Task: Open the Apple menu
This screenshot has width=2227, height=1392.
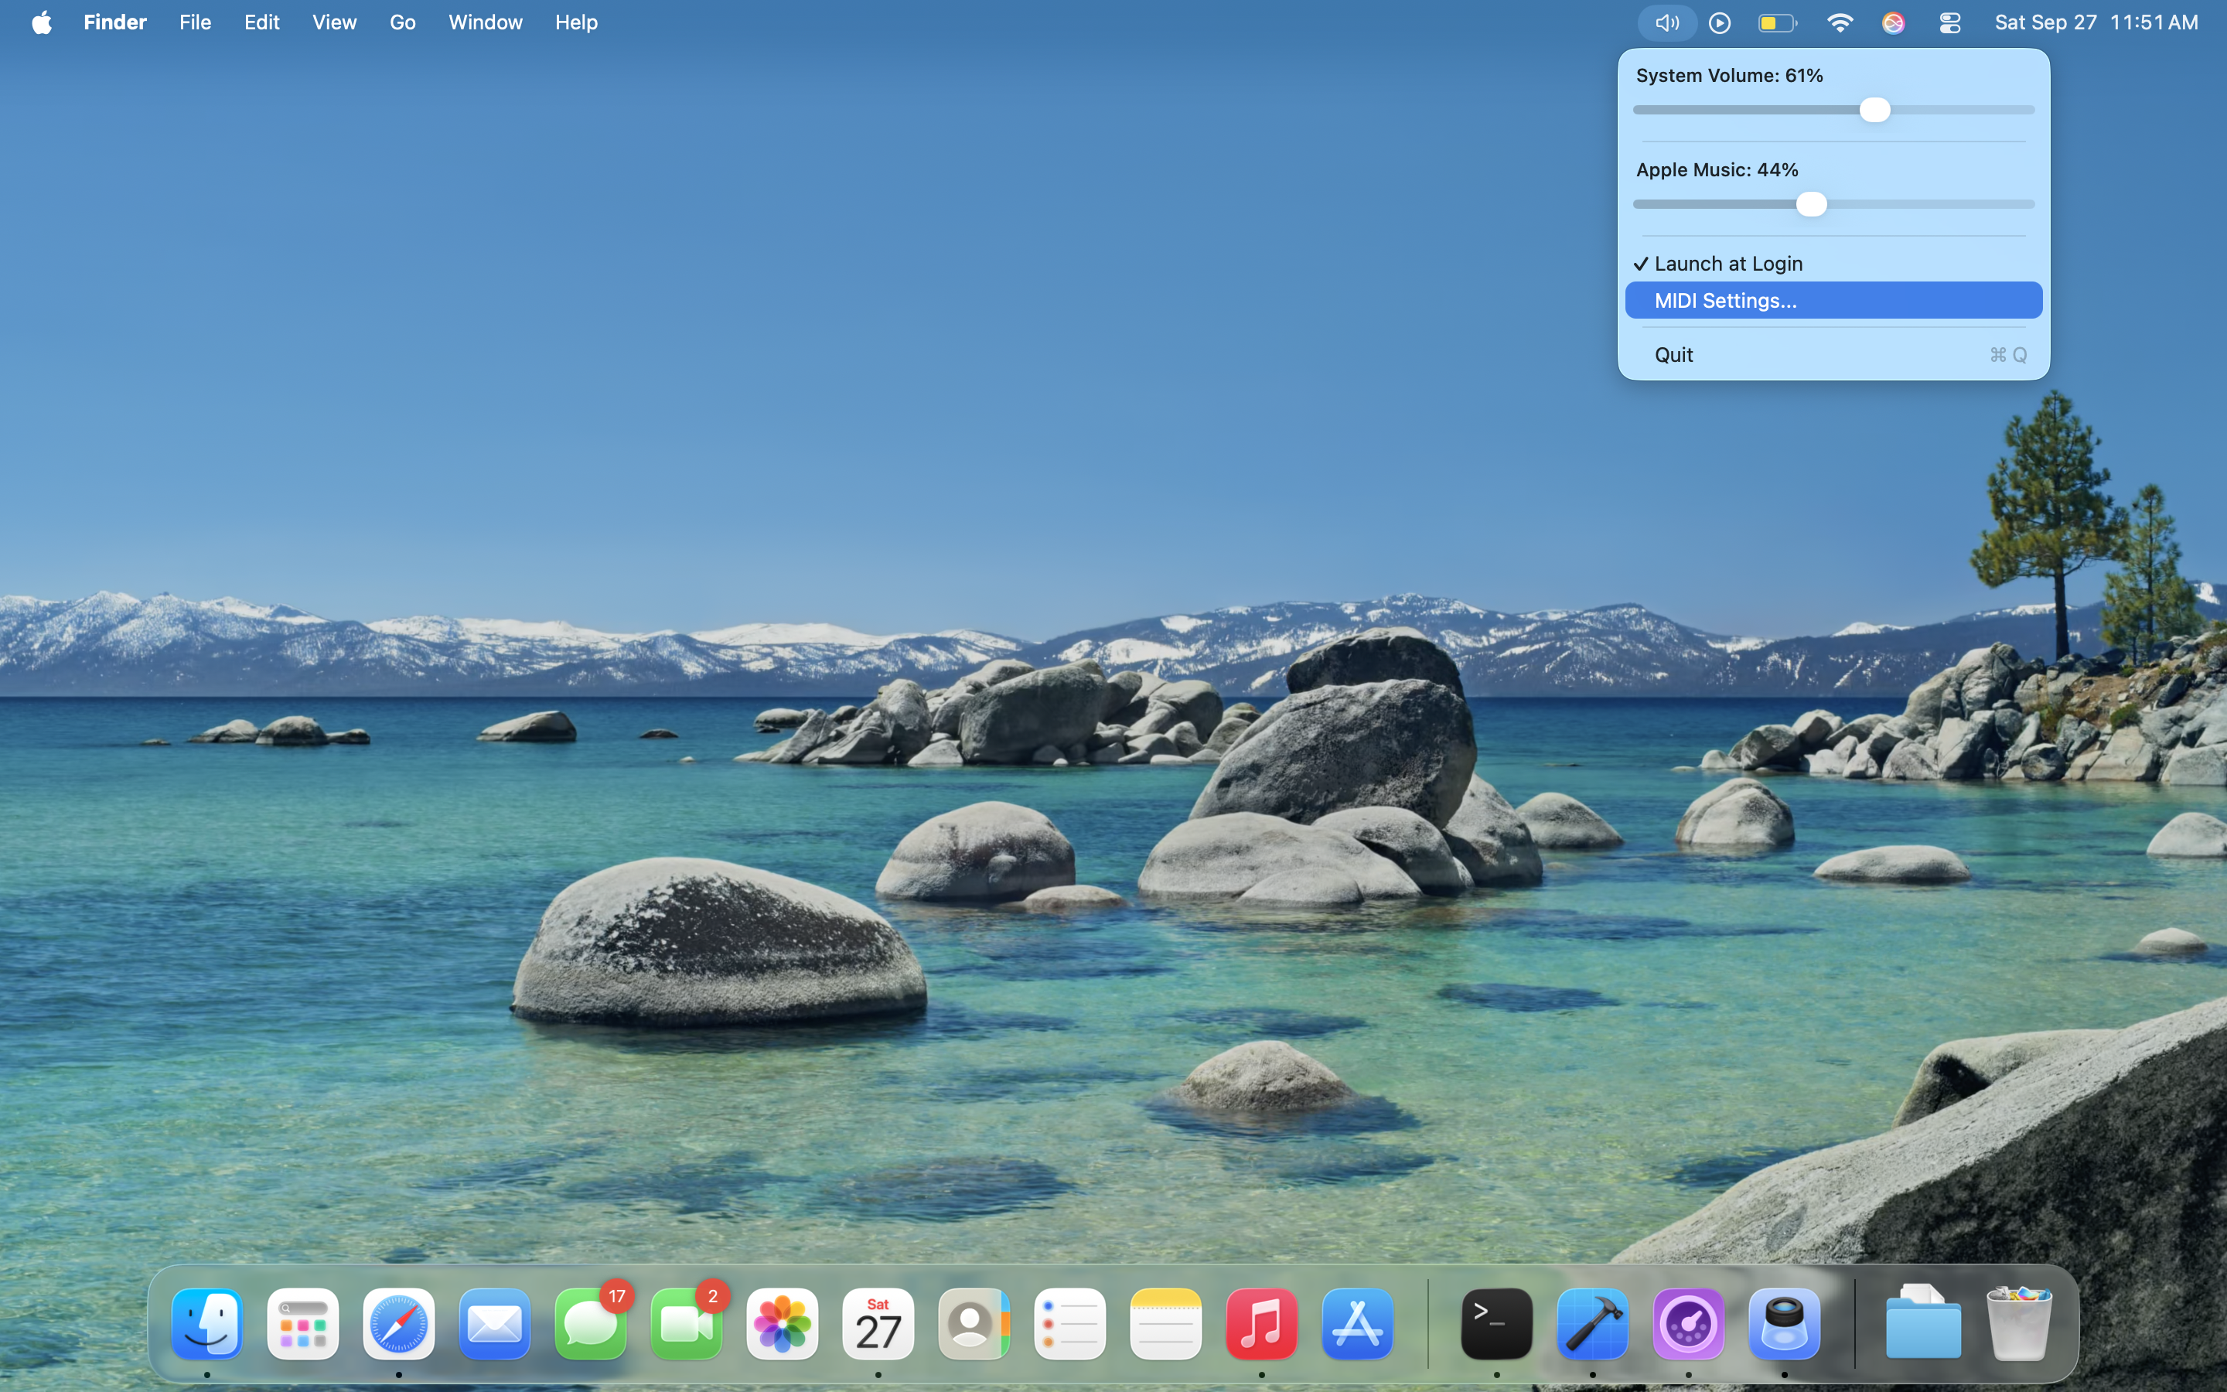Action: click(x=42, y=23)
